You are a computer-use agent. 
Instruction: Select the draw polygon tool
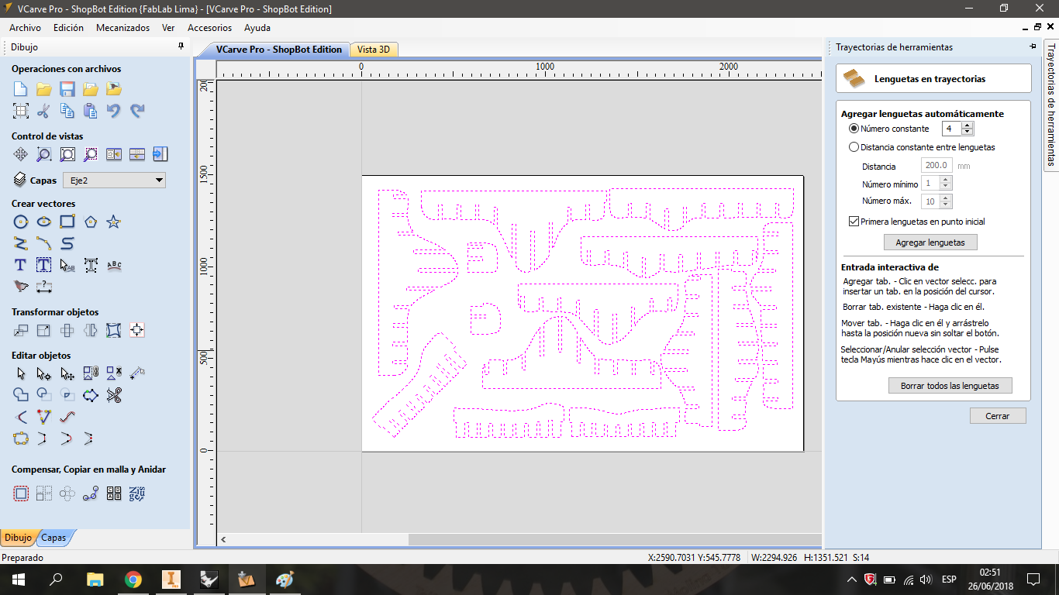point(91,222)
